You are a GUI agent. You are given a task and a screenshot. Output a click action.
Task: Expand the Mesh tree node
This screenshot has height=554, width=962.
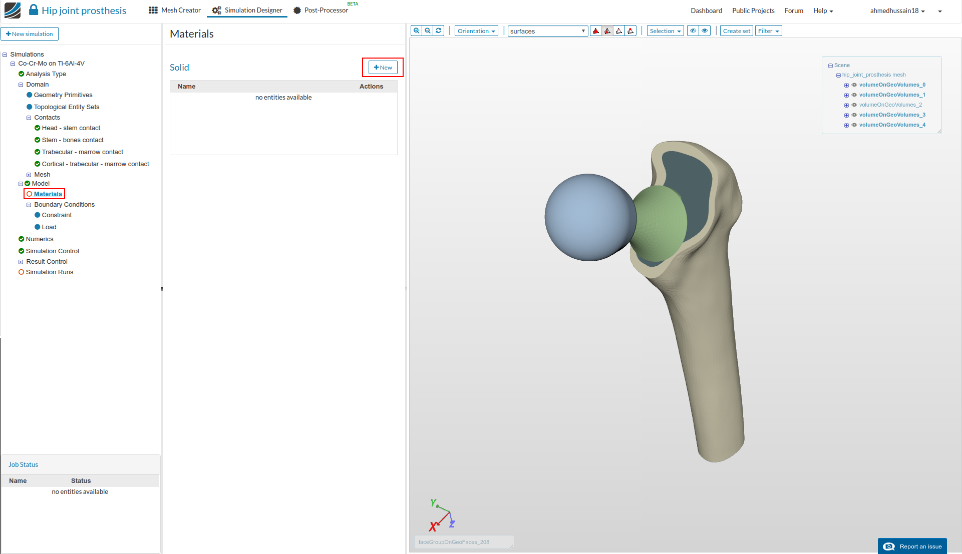point(29,175)
